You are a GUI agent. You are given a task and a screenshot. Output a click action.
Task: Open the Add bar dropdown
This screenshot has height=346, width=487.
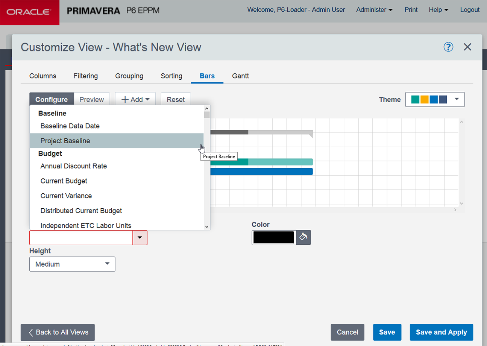(136, 100)
